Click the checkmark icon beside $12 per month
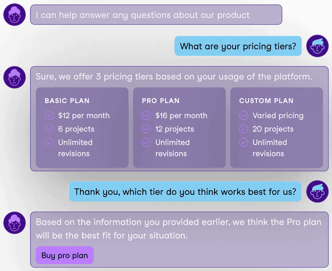 (x=49, y=115)
